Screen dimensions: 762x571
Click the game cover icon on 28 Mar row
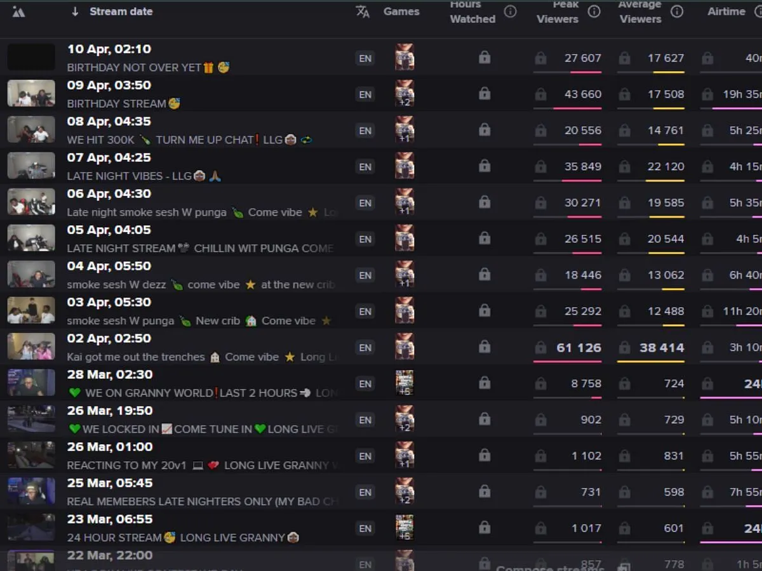tap(404, 383)
